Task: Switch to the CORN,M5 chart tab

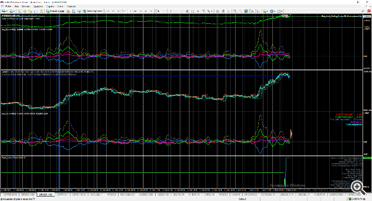Action: [209, 195]
